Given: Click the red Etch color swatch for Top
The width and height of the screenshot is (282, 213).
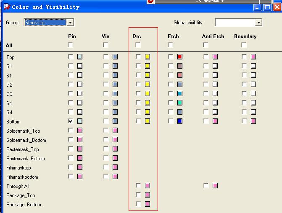Looking at the screenshot, I should [180, 56].
